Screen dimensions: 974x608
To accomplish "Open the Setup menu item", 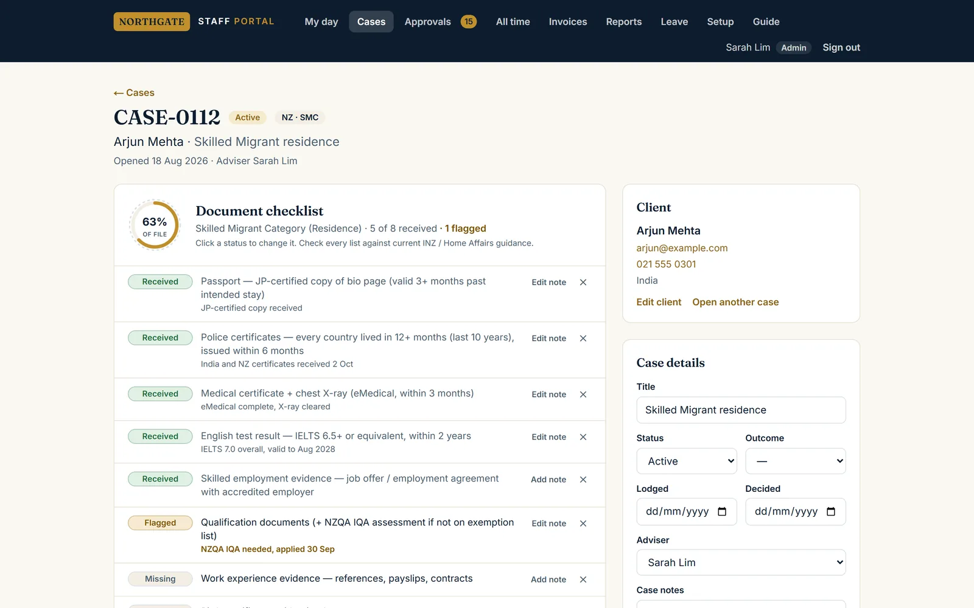I will pyautogui.click(x=720, y=21).
